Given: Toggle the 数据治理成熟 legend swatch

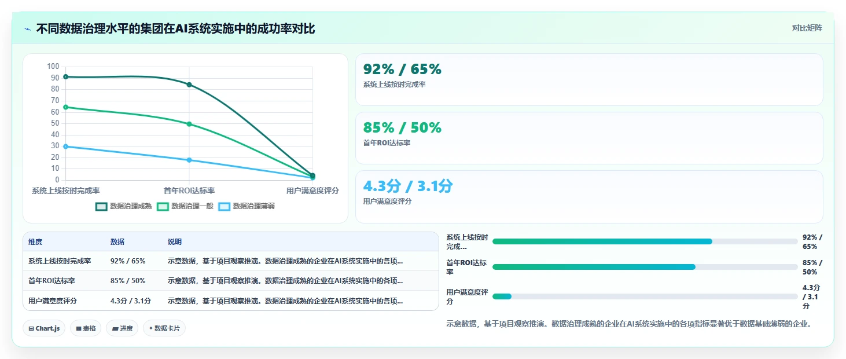Looking at the screenshot, I should point(102,206).
